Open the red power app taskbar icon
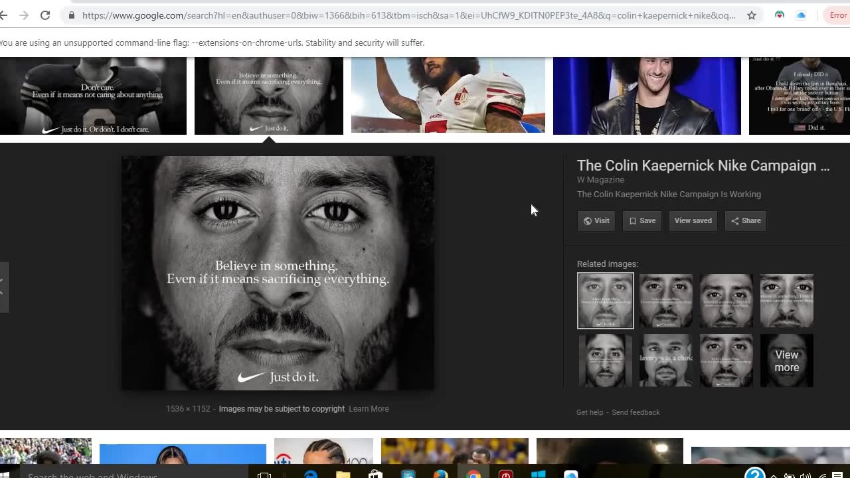This screenshot has height=478, width=850. point(506,475)
